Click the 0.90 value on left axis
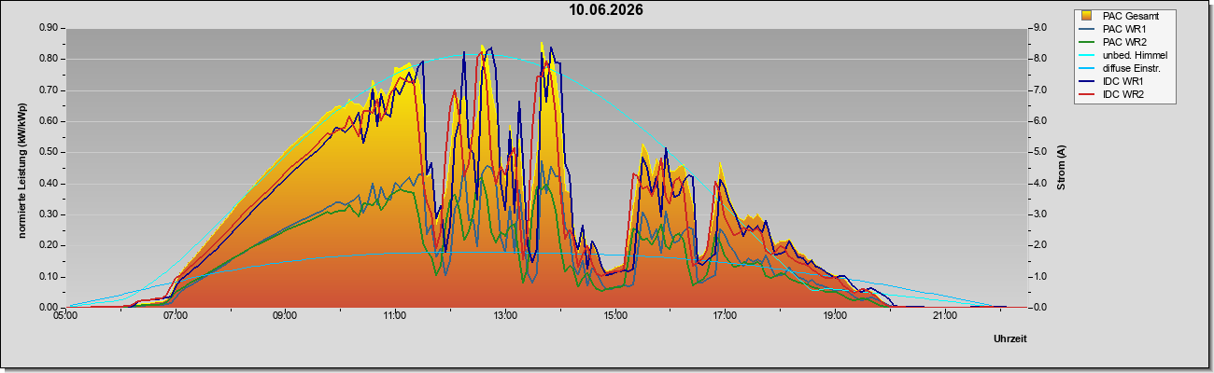This screenshot has height=373, width=1214. pos(49,28)
